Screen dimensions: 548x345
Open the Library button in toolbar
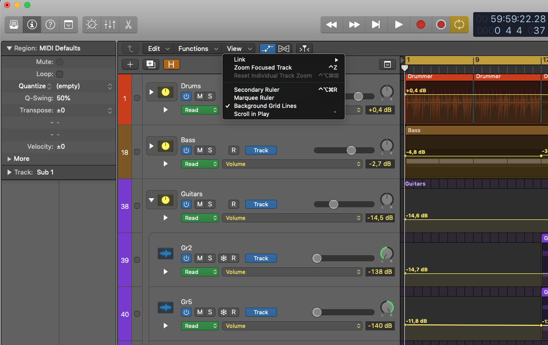coord(14,24)
